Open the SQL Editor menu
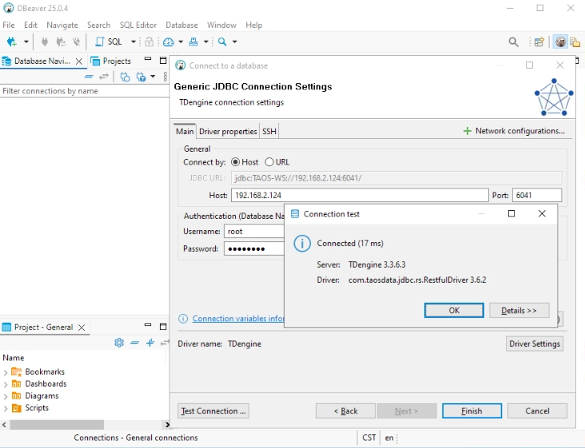The height and width of the screenshot is (448, 585). pos(138,25)
